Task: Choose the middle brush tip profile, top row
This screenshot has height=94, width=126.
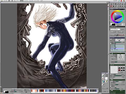Action: coord(122,68)
